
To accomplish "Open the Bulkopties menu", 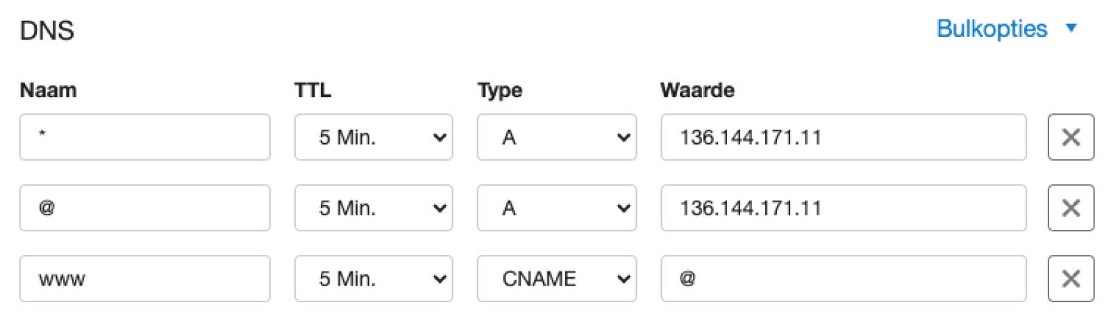I will click(x=992, y=28).
